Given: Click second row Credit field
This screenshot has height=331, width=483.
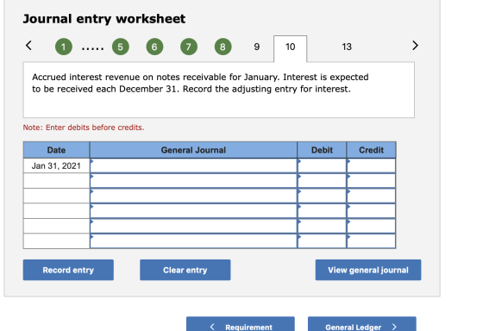Looking at the screenshot, I should 371,181.
